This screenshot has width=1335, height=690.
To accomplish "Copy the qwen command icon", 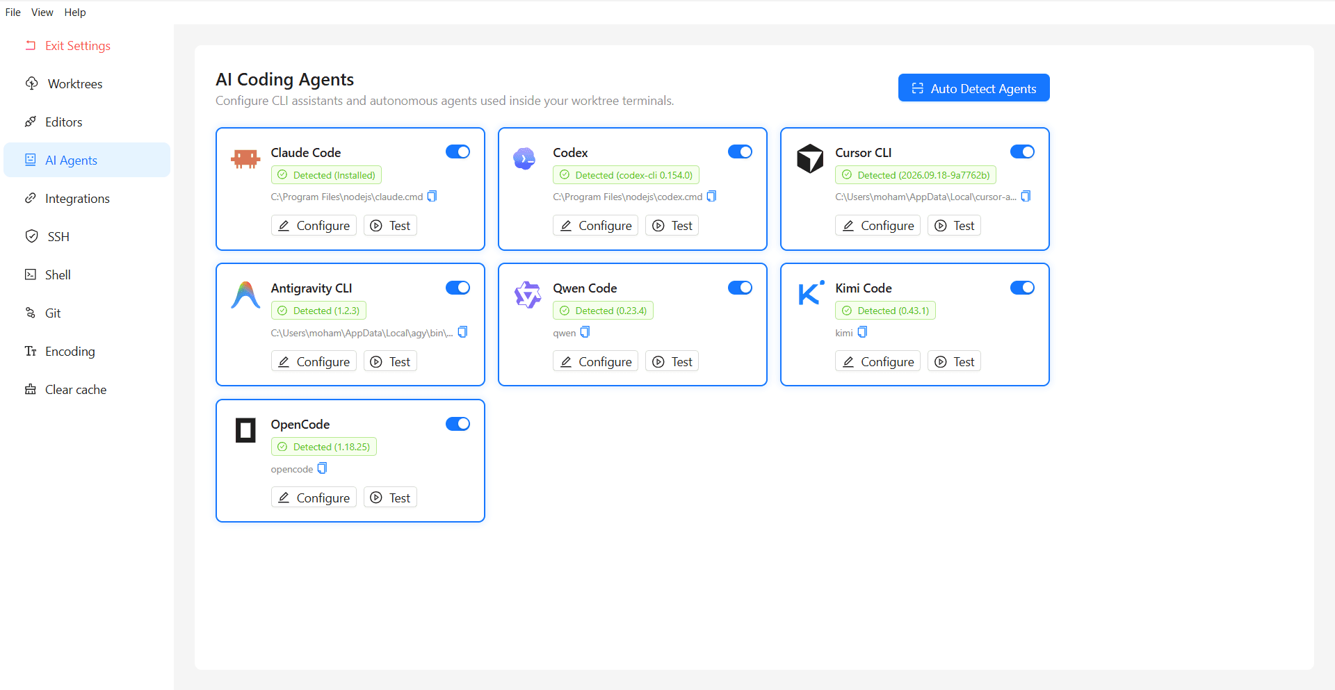I will (585, 332).
